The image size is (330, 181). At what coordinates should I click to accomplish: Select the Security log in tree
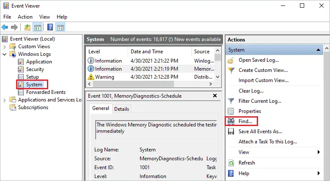click(35, 69)
